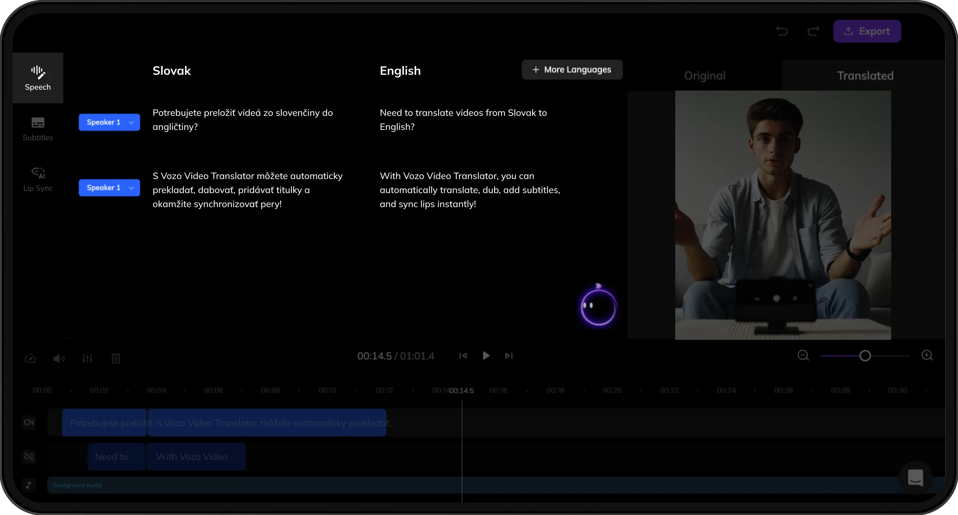Viewport: 958px width, 515px height.
Task: Select the Background Audio track
Action: [496, 485]
